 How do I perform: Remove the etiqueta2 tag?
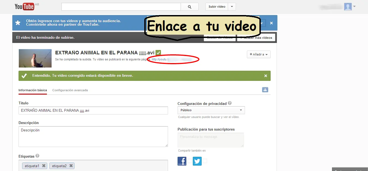(x=71, y=166)
